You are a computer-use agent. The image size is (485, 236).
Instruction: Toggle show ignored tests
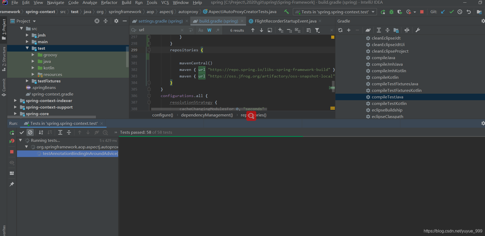(x=30, y=132)
